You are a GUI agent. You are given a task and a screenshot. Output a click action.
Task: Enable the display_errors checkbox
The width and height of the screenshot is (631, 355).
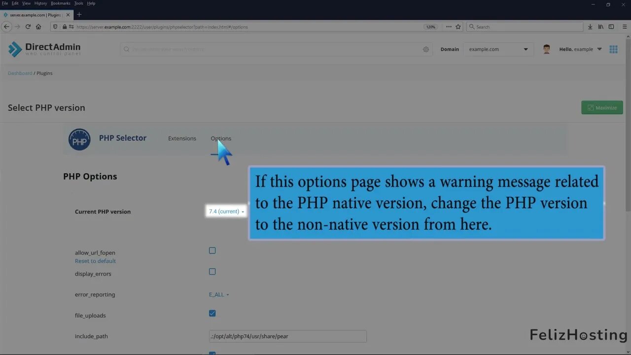coord(212,271)
